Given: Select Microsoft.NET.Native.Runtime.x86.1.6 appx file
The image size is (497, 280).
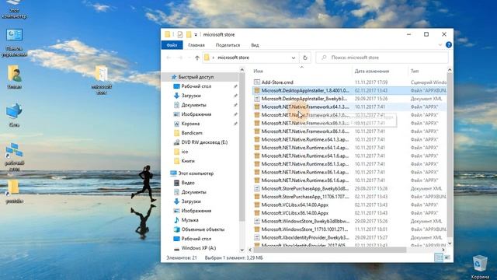Looking at the screenshot, I should click(x=305, y=180).
